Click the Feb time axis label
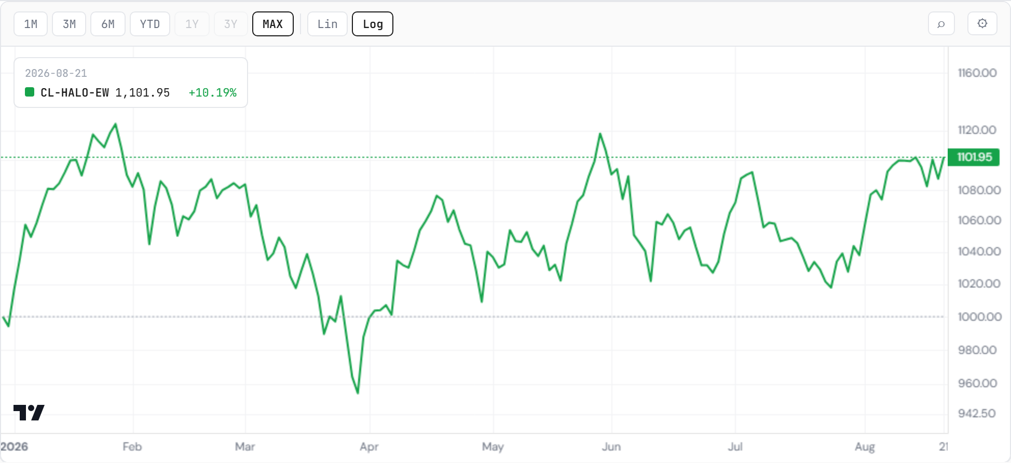The image size is (1011, 463). coord(132,447)
